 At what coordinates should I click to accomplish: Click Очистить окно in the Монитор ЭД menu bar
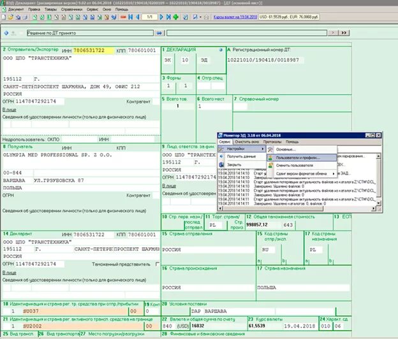point(247,141)
